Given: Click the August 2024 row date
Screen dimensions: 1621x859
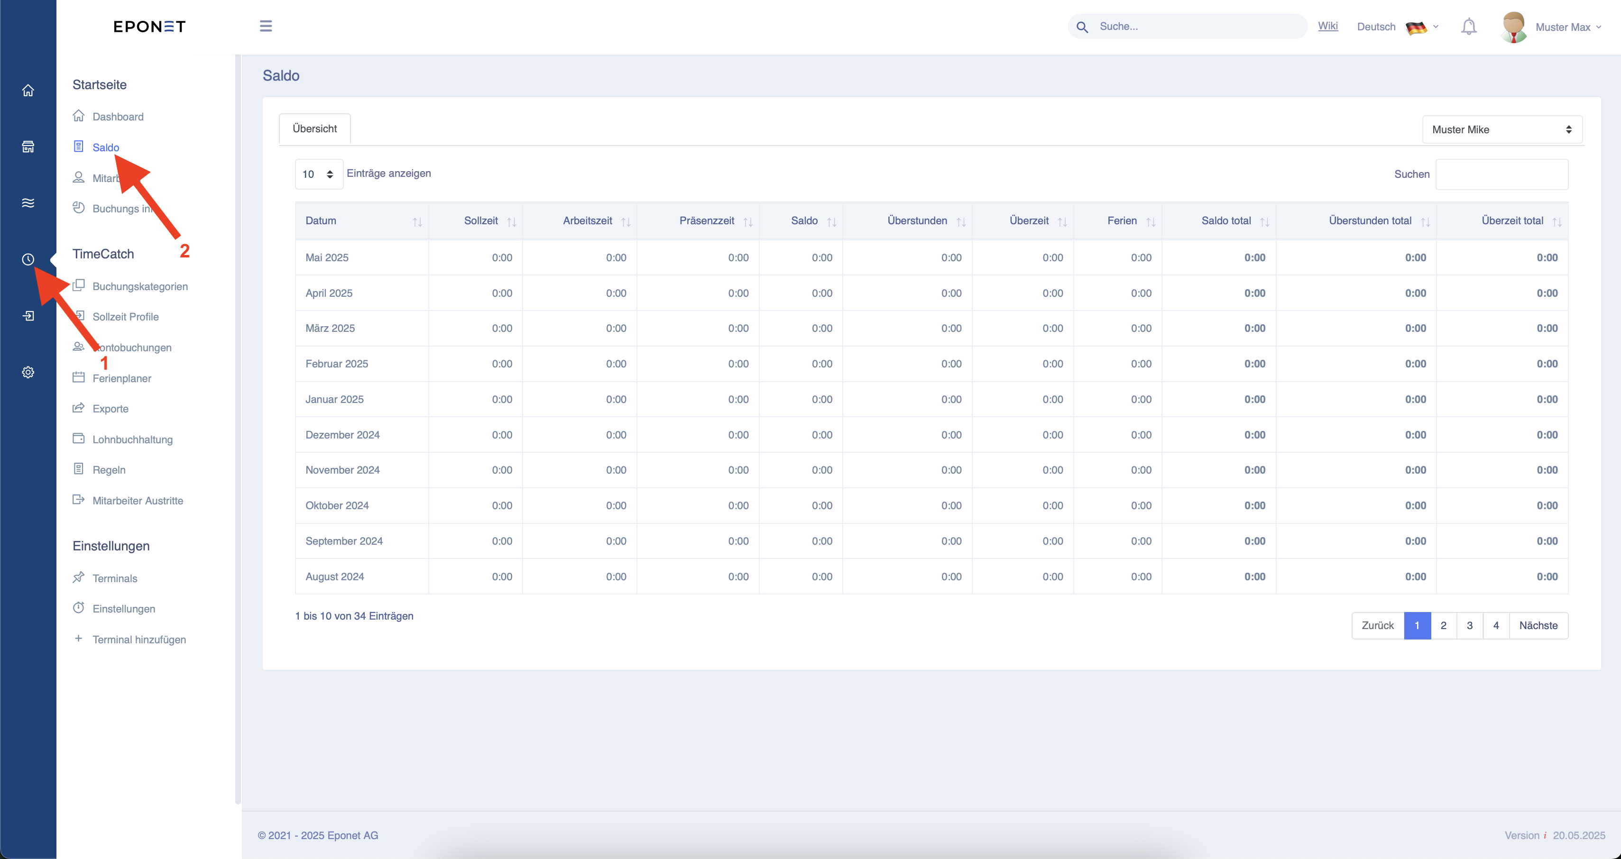Looking at the screenshot, I should [x=334, y=576].
